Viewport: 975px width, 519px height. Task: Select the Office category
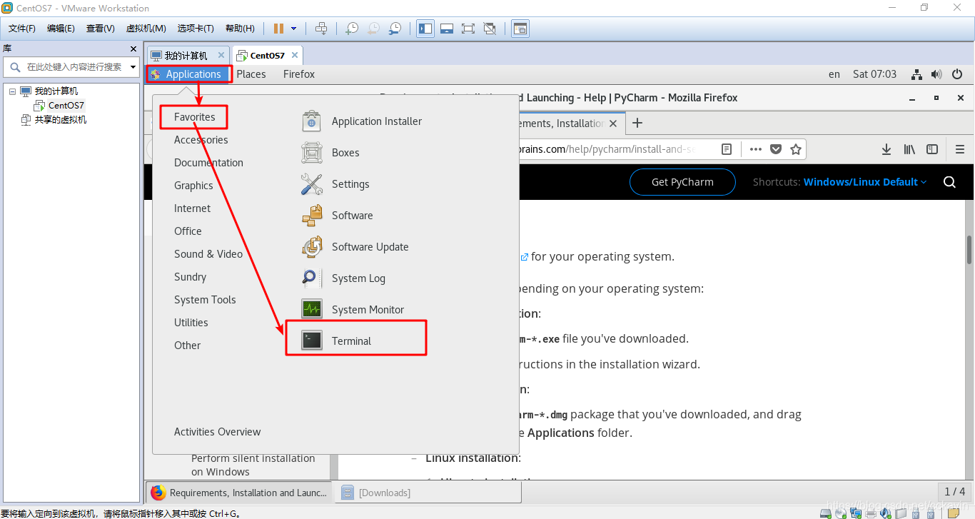coord(188,231)
